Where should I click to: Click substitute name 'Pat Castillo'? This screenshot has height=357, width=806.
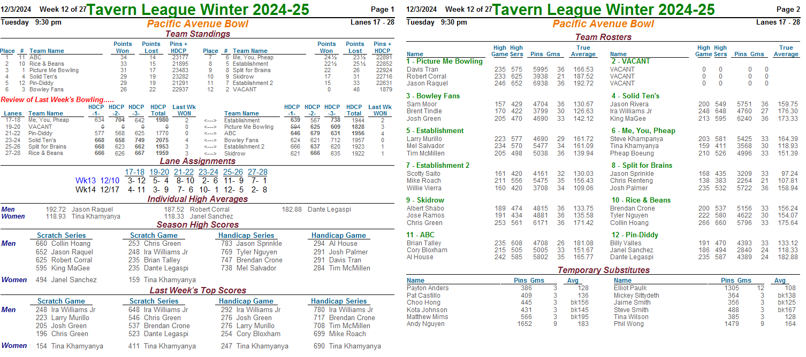click(x=424, y=296)
